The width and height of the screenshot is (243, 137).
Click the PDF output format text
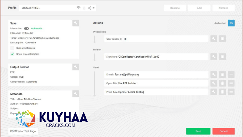click(x=12, y=72)
